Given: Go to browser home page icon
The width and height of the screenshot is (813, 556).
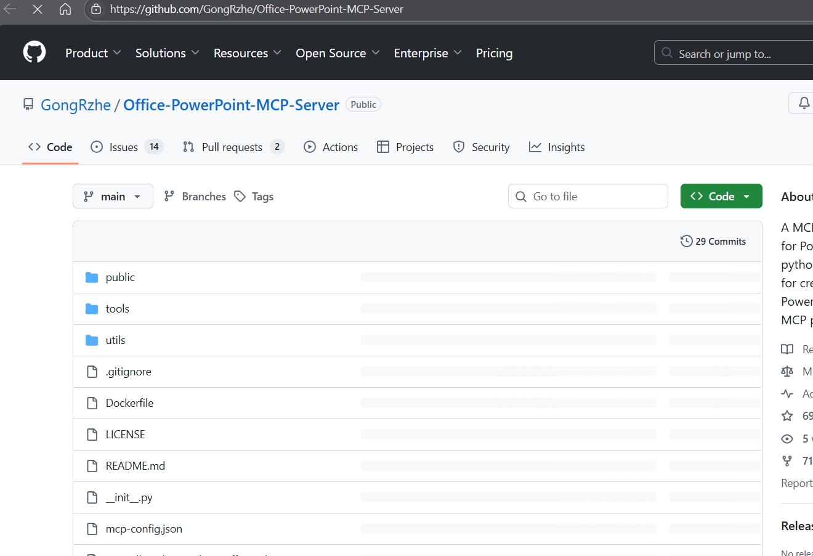Looking at the screenshot, I should (x=65, y=9).
